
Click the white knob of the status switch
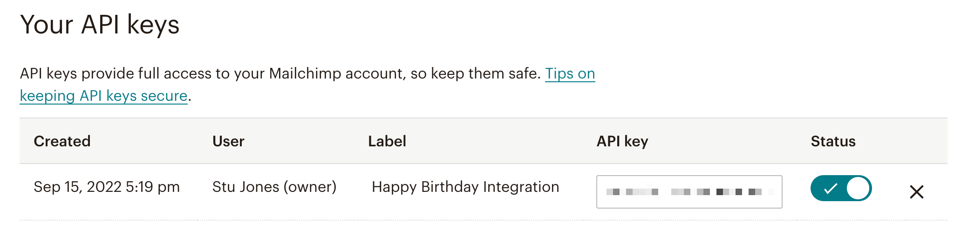858,188
